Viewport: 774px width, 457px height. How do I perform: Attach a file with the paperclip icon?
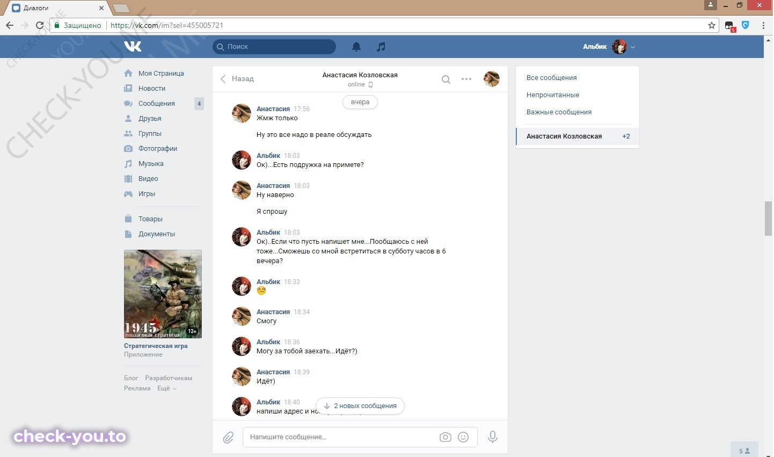click(228, 438)
